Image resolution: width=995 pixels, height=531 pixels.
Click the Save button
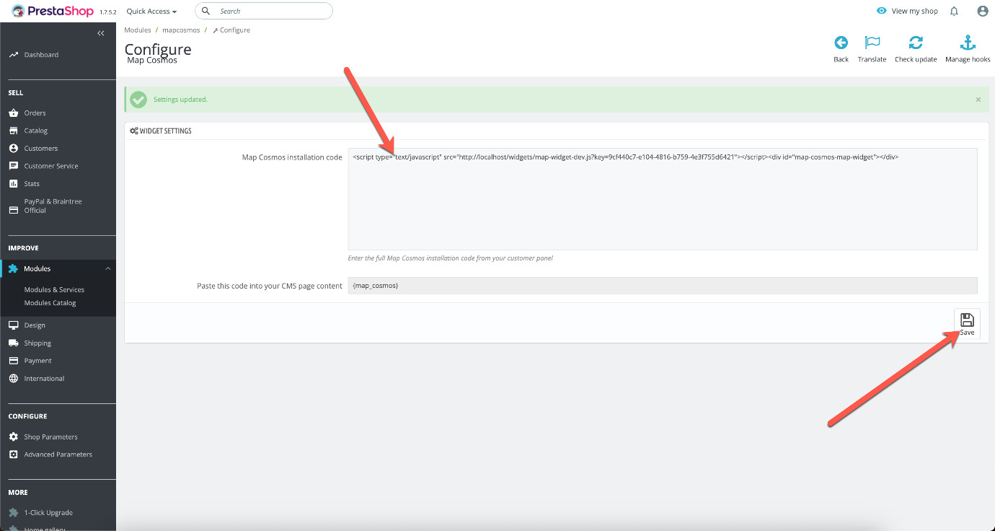click(967, 323)
